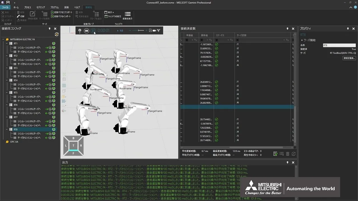This screenshot has width=358, height=201.
Task: Pin the 出力 panel
Action: [x=288, y=162]
